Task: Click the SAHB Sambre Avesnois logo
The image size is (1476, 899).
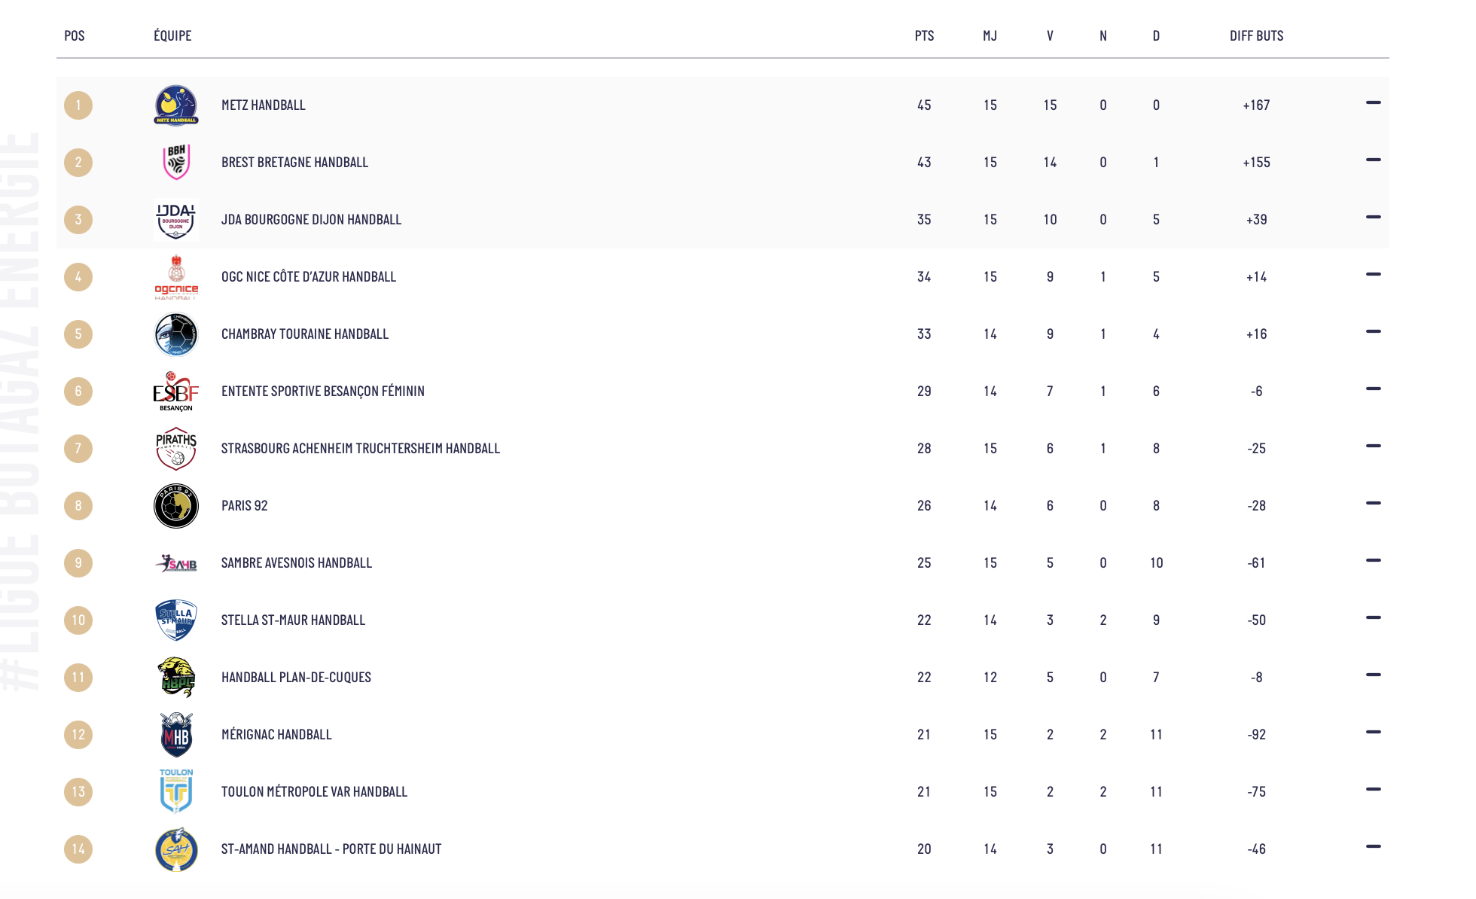Action: pyautogui.click(x=176, y=563)
